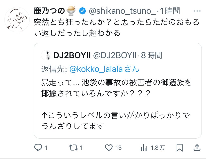This screenshot has width=206, height=159.
Task: Click the small DJ2BOYII avatar
Action: click(x=46, y=55)
